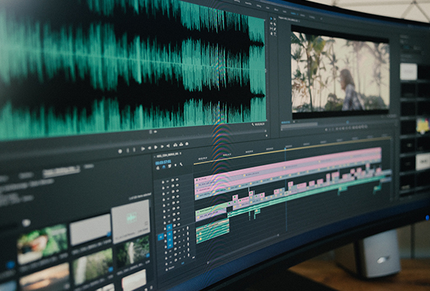Click Add Marker in Source Monitor transport
This screenshot has width=430, height=291.
[120, 151]
